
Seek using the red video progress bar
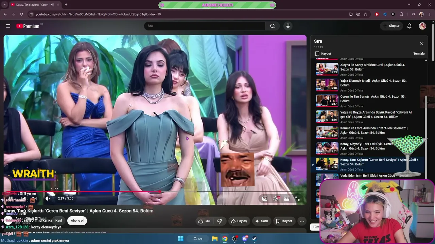pyautogui.click(x=155, y=192)
